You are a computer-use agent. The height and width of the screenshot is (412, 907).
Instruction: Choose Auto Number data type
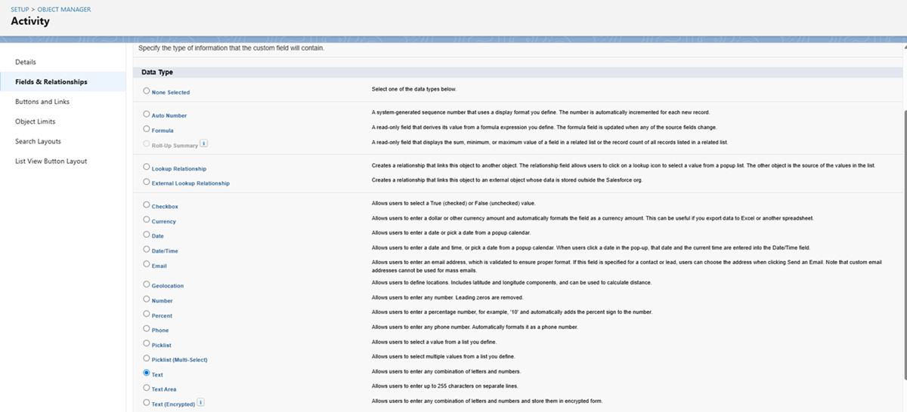147,114
